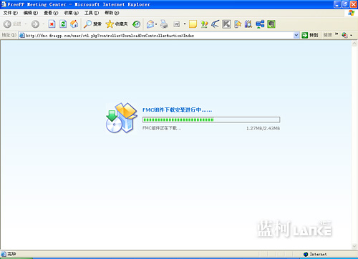Click the Mail envelope icon
Screen dimensions: 358x259
(x=150, y=24)
